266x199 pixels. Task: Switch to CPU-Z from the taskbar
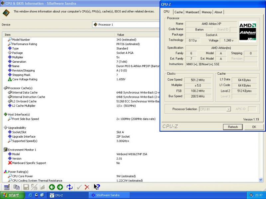point(68,195)
